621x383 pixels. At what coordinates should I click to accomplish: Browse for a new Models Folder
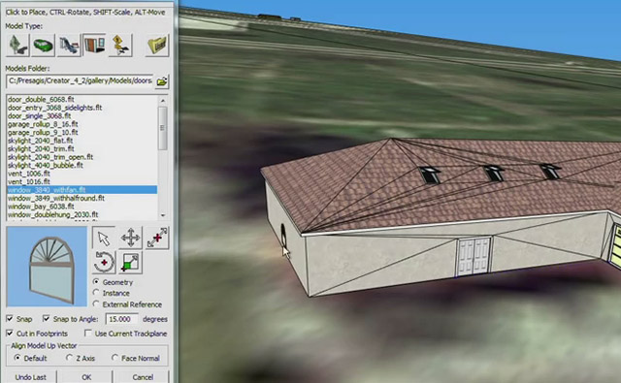point(162,81)
